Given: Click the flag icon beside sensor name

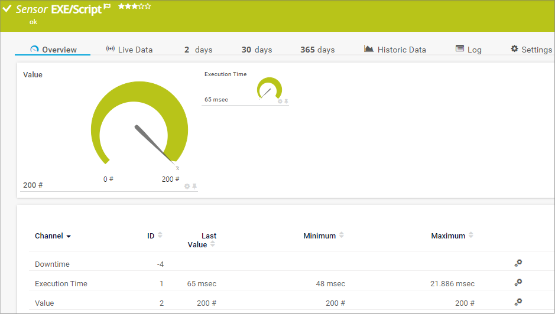Looking at the screenshot, I should pyautogui.click(x=107, y=6).
